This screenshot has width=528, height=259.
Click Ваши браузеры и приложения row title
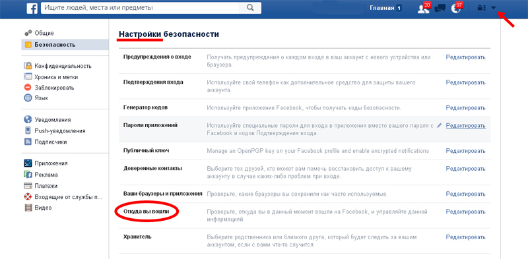(162, 193)
